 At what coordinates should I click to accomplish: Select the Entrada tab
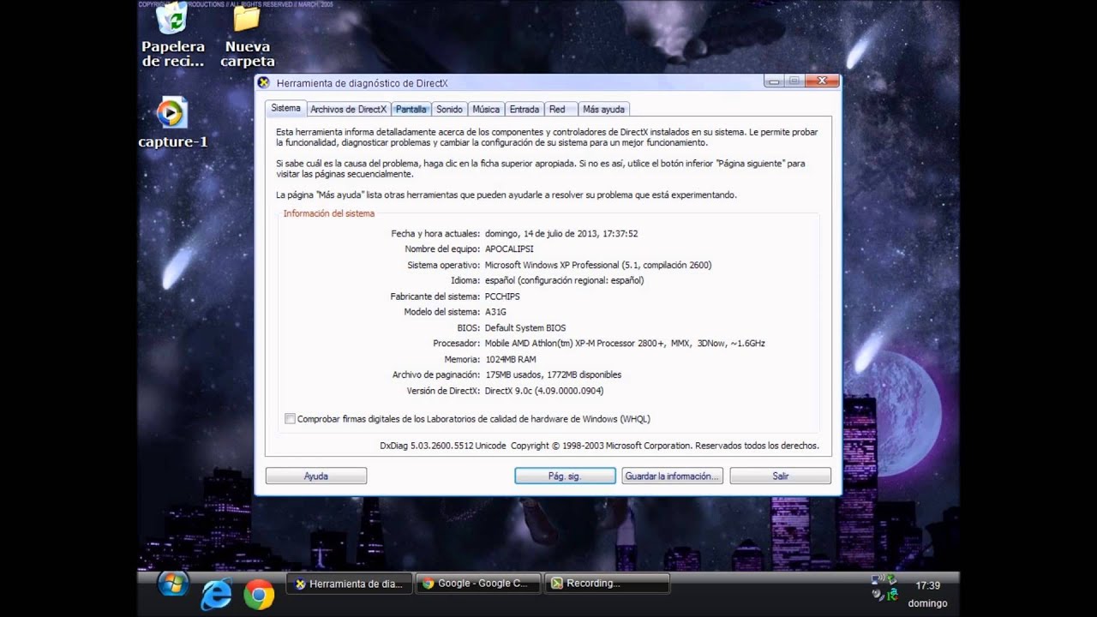(525, 110)
